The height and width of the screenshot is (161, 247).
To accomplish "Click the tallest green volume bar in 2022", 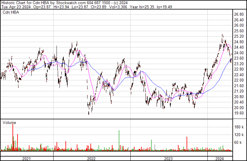I will click(119, 139).
